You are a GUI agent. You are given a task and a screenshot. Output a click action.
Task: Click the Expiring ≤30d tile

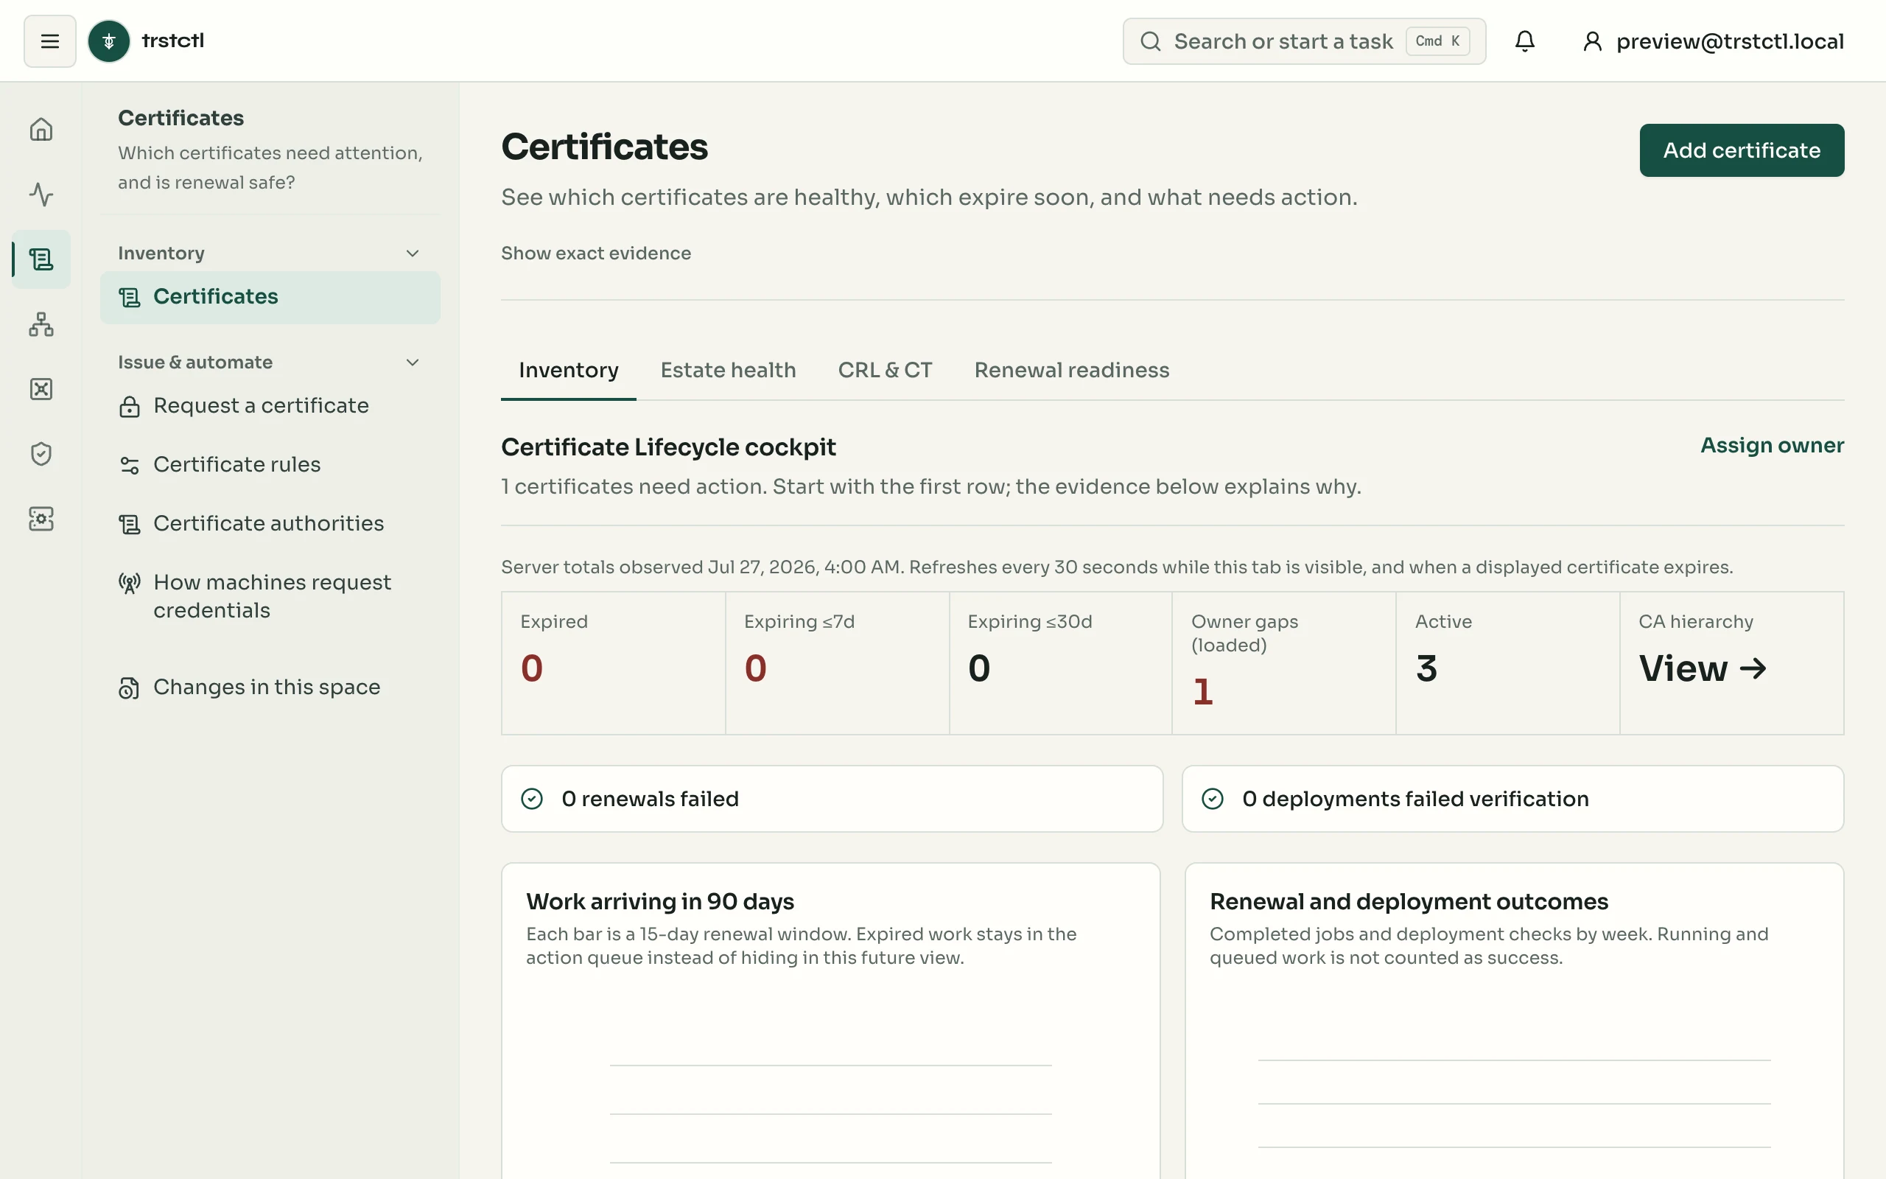1061,662
